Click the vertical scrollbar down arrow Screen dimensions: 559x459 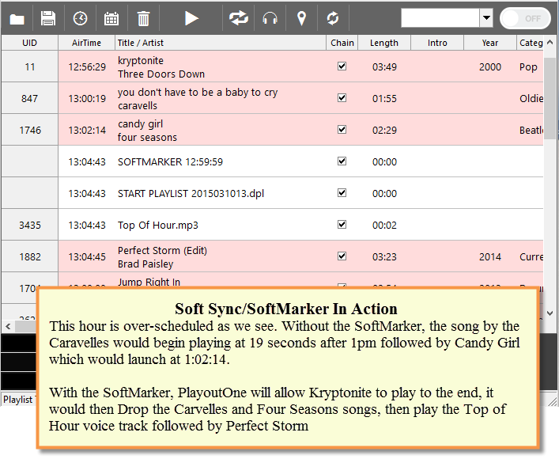click(550, 313)
